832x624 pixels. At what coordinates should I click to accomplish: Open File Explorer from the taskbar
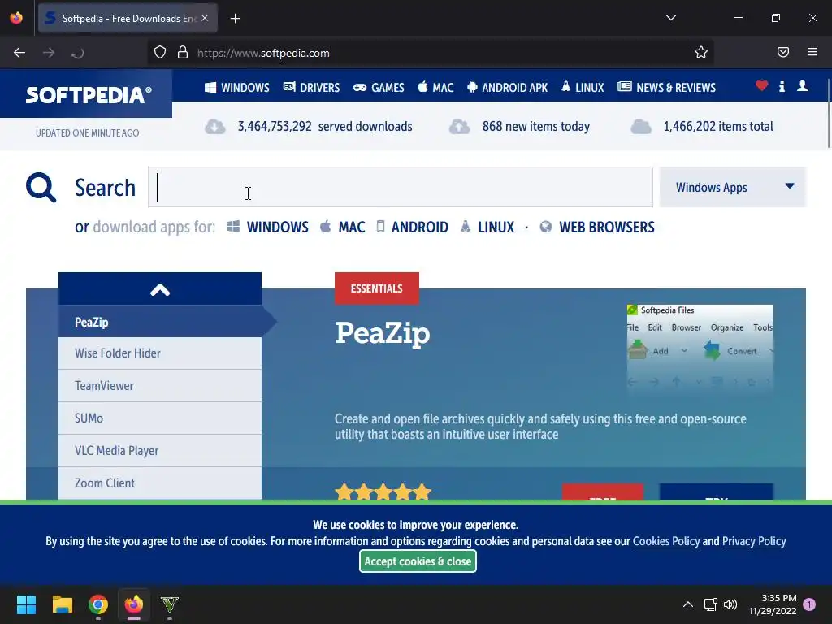[62, 604]
